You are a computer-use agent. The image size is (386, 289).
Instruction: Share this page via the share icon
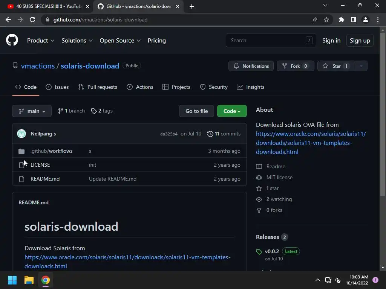314,20
